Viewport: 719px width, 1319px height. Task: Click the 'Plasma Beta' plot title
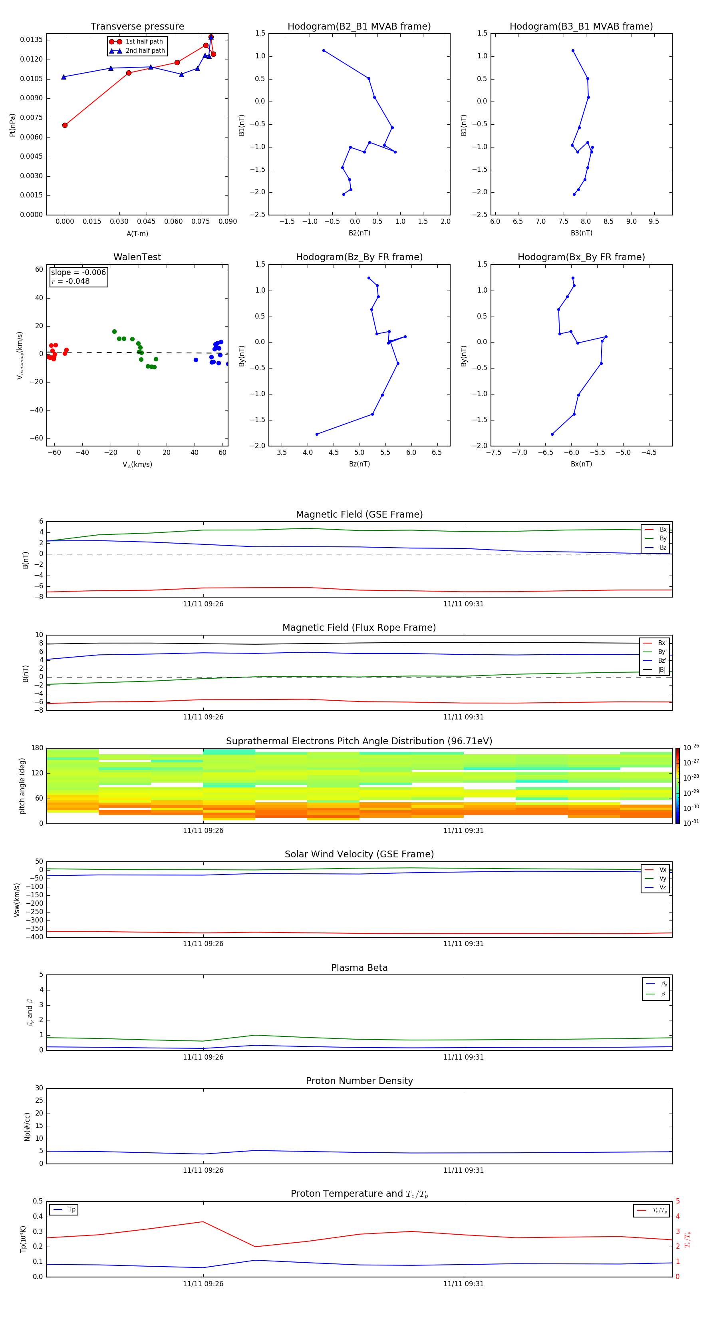(x=359, y=968)
